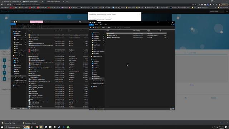The image size is (229, 129).
Task: Open Windows notification center icon
Action: click(226, 127)
